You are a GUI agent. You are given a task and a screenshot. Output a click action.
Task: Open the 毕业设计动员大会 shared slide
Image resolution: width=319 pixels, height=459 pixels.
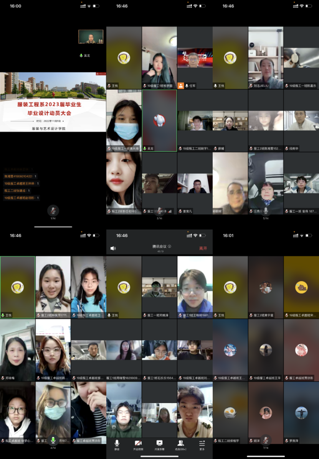pos(53,102)
